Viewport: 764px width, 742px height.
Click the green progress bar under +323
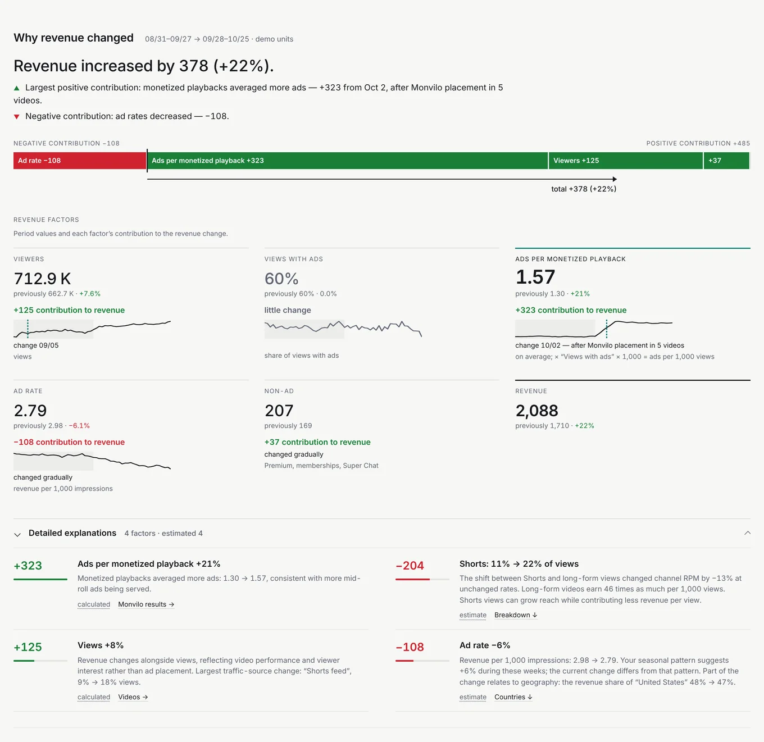point(40,579)
